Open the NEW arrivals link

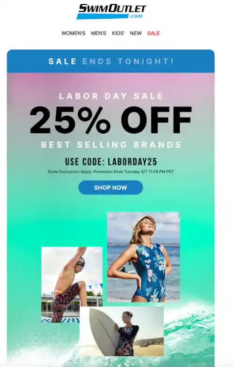[x=136, y=33]
